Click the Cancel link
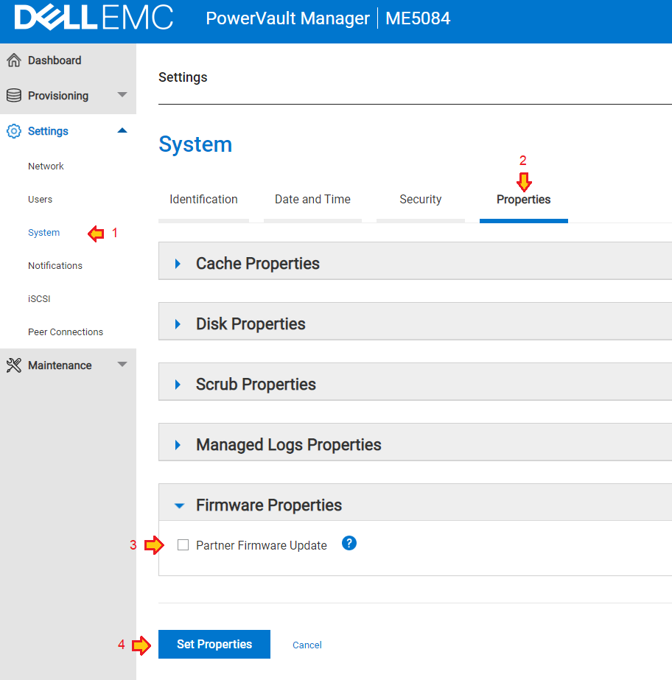672x680 pixels. coord(307,645)
